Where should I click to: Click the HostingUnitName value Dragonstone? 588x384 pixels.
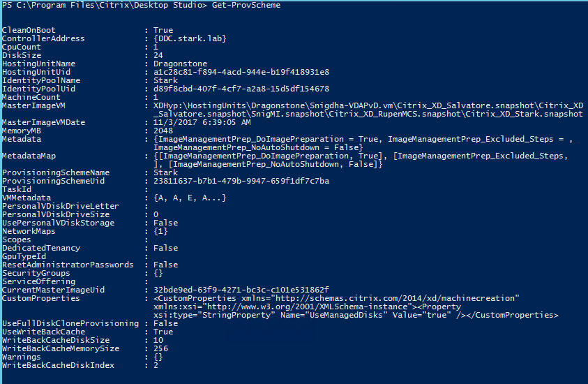tap(180, 64)
